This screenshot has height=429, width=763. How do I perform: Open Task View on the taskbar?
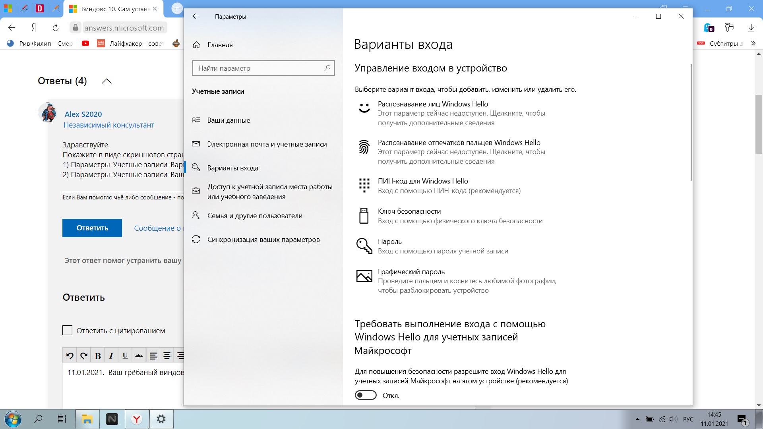[x=62, y=419]
